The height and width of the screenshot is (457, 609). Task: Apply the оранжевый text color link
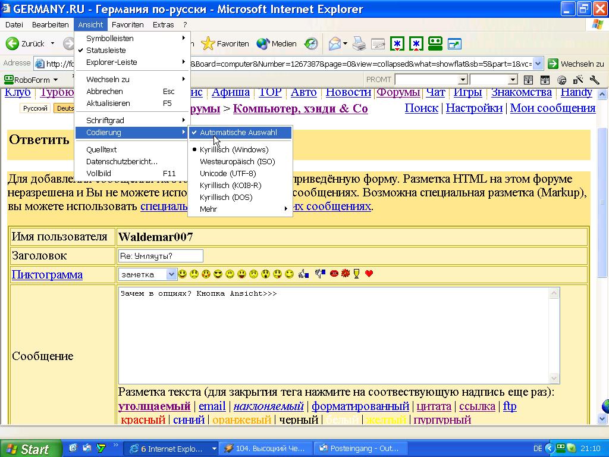(241, 420)
